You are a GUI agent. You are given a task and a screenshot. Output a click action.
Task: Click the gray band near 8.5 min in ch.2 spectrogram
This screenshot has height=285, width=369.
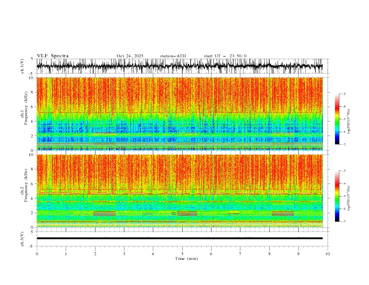(x=283, y=214)
